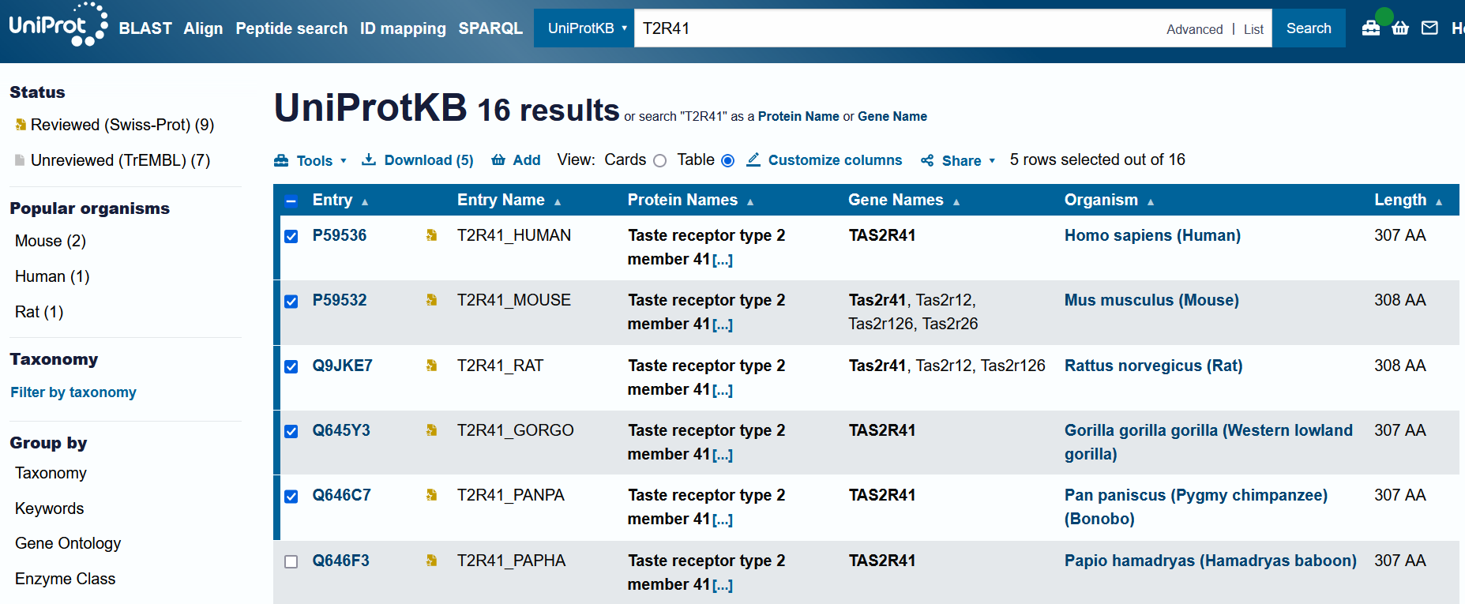
Task: Open Peptide search in the menu
Action: point(291,28)
